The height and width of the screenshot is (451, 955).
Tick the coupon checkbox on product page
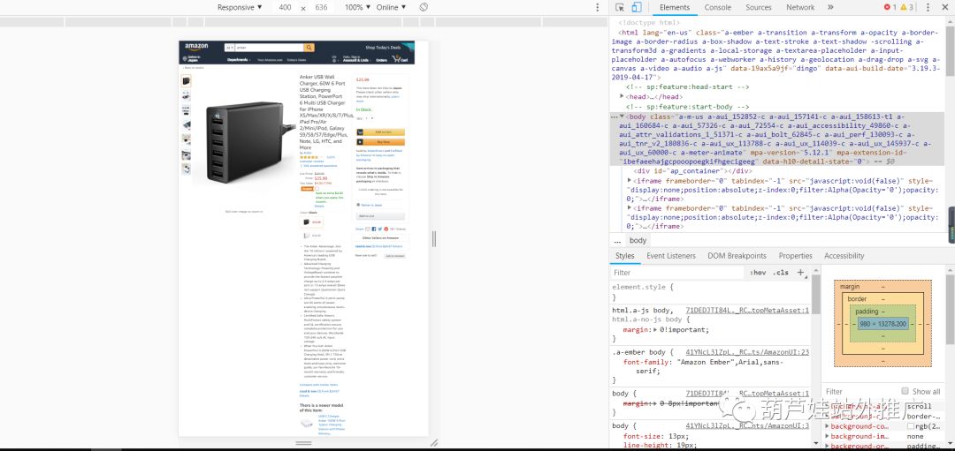[317, 188]
